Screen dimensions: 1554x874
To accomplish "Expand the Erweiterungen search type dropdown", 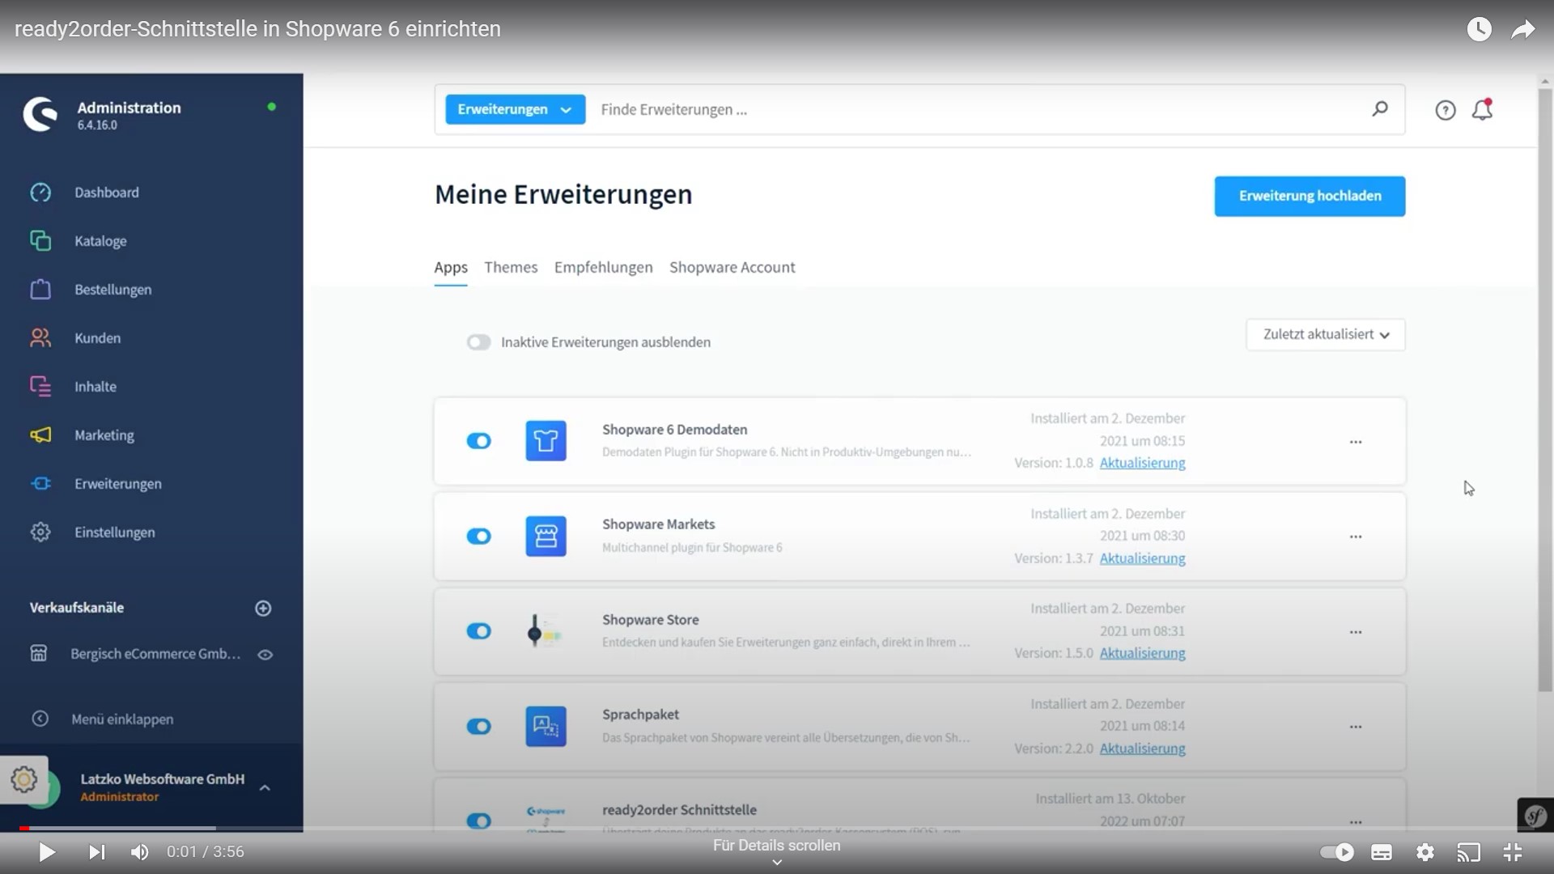I will [515, 109].
